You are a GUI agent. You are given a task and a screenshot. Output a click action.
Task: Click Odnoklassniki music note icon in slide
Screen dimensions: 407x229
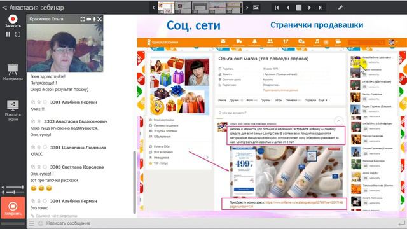click(317, 41)
